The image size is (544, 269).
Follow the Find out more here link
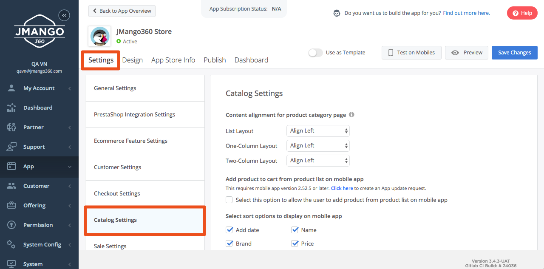tap(466, 13)
